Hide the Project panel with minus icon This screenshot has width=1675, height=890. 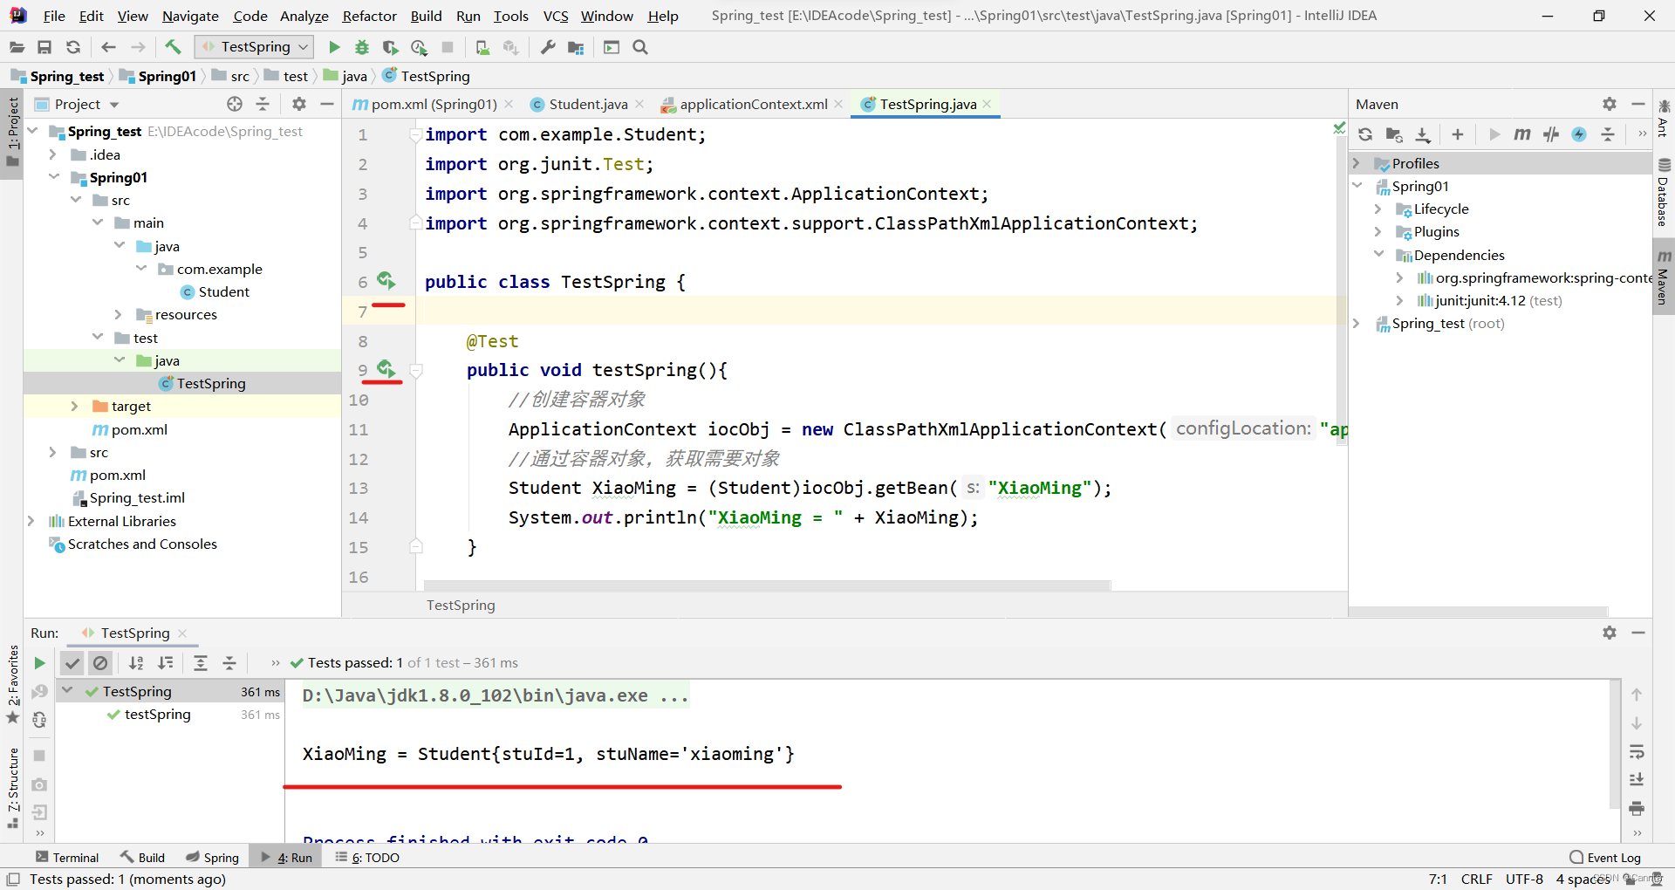coord(327,104)
